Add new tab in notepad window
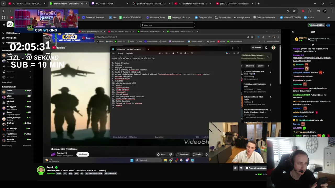The image size is (335, 188). pyautogui.click(x=148, y=49)
